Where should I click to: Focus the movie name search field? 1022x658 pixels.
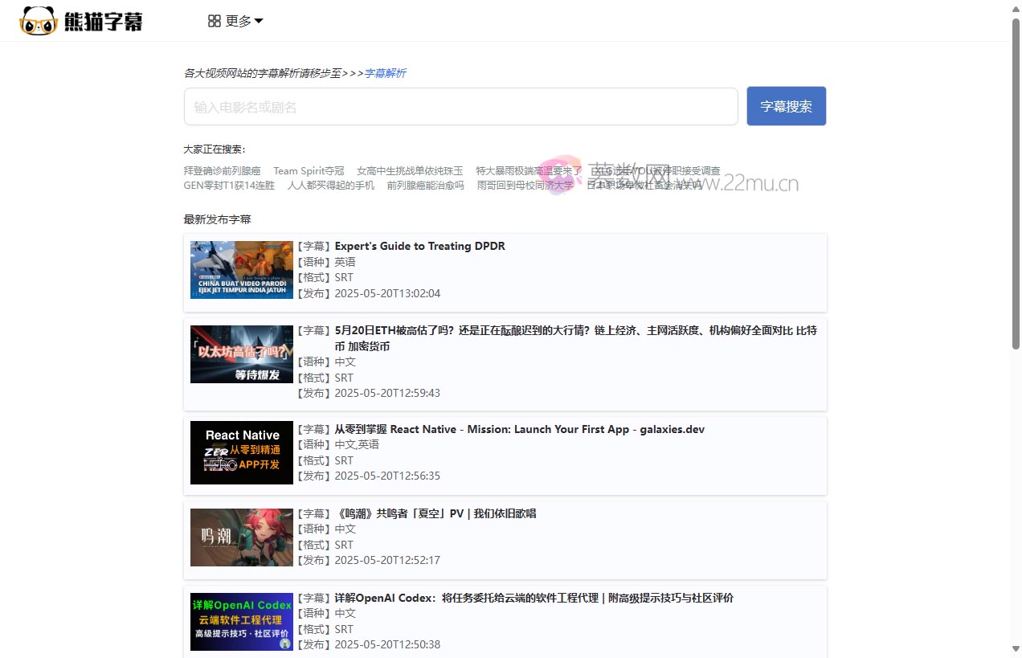tap(460, 107)
